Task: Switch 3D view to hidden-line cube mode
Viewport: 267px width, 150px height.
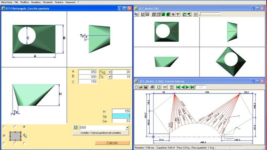Action: click(x=159, y=15)
